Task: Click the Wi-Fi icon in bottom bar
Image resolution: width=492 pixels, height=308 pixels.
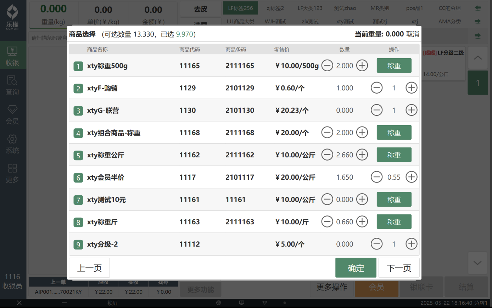Action: click(265, 303)
